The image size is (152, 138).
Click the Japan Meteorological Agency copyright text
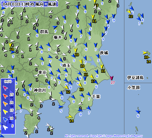point(104,136)
